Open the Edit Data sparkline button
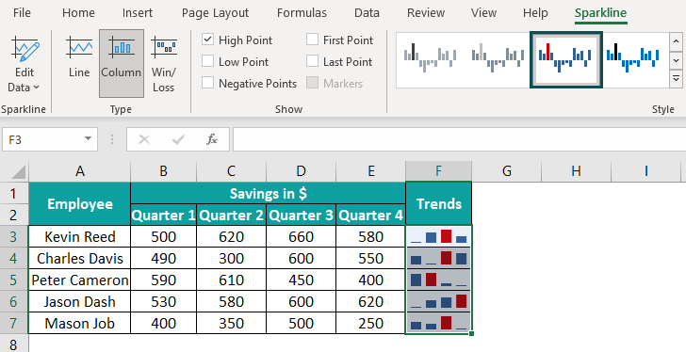Viewport: 686px width, 352px height. tap(24, 64)
